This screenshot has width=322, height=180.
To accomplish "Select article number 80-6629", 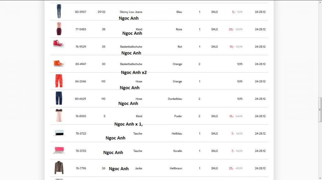I will coord(80,99).
